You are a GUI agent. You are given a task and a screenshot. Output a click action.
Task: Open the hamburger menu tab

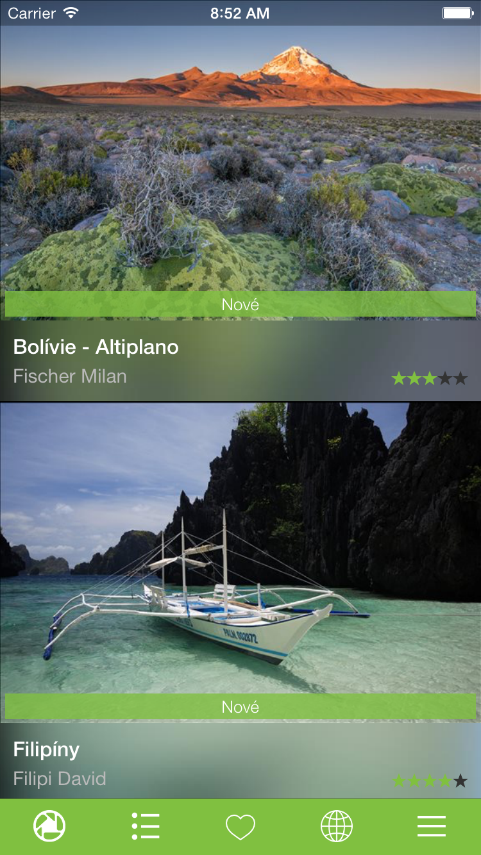click(x=432, y=826)
